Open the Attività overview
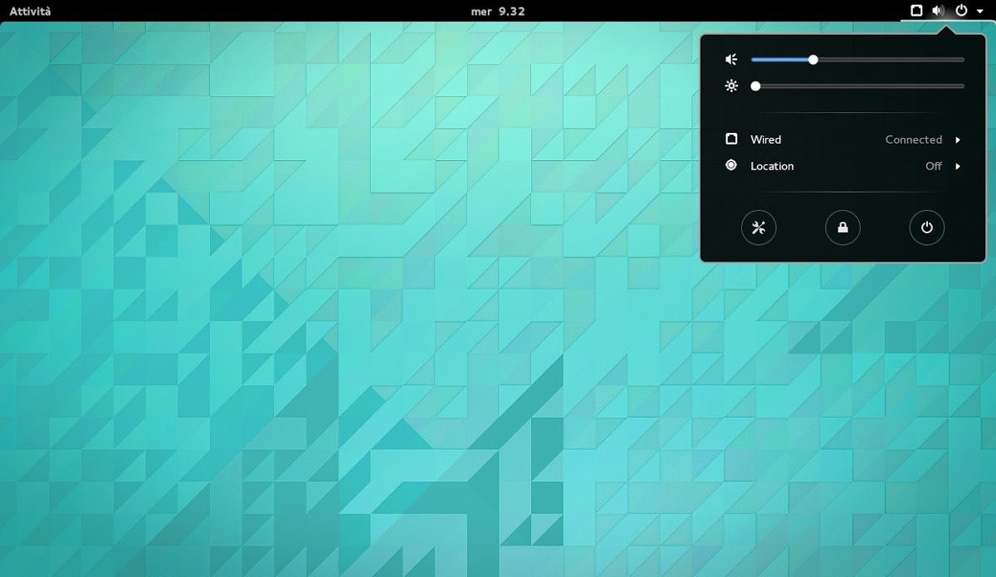 click(30, 11)
